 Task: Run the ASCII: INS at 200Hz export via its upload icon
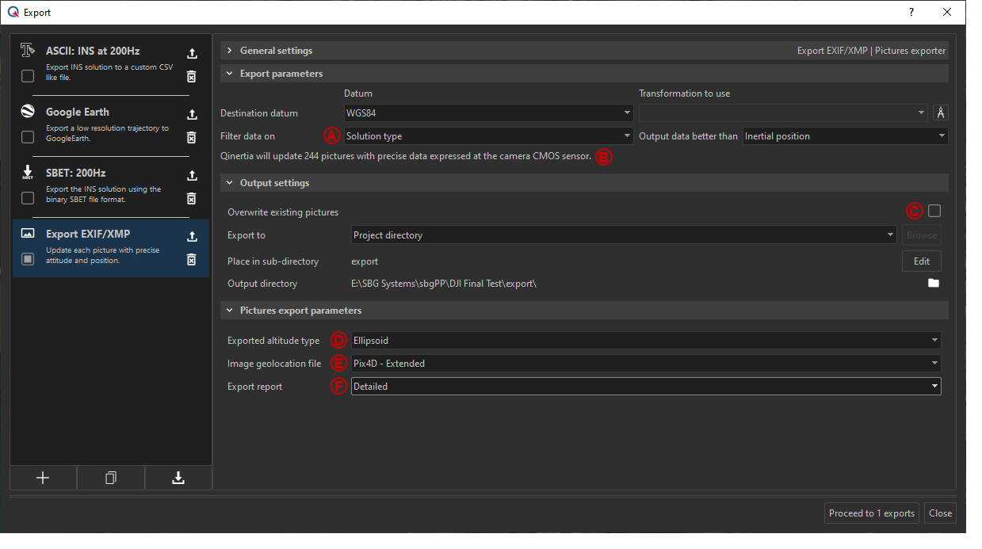pos(191,53)
